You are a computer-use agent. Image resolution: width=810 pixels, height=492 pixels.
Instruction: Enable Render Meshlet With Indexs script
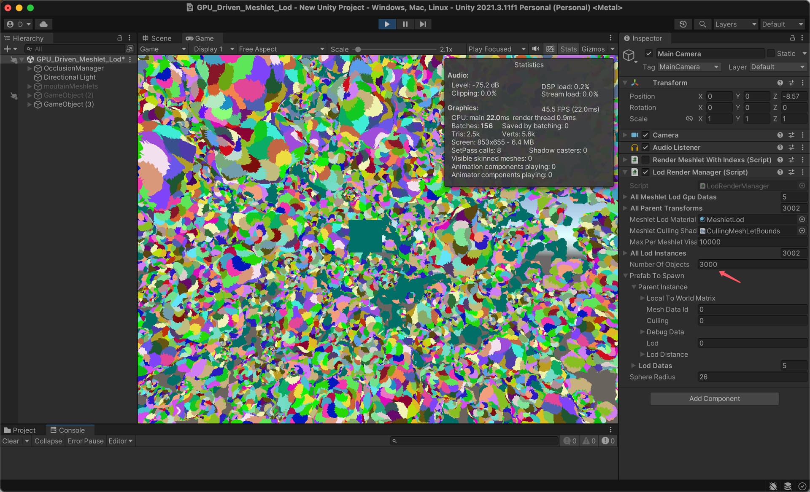[645, 160]
